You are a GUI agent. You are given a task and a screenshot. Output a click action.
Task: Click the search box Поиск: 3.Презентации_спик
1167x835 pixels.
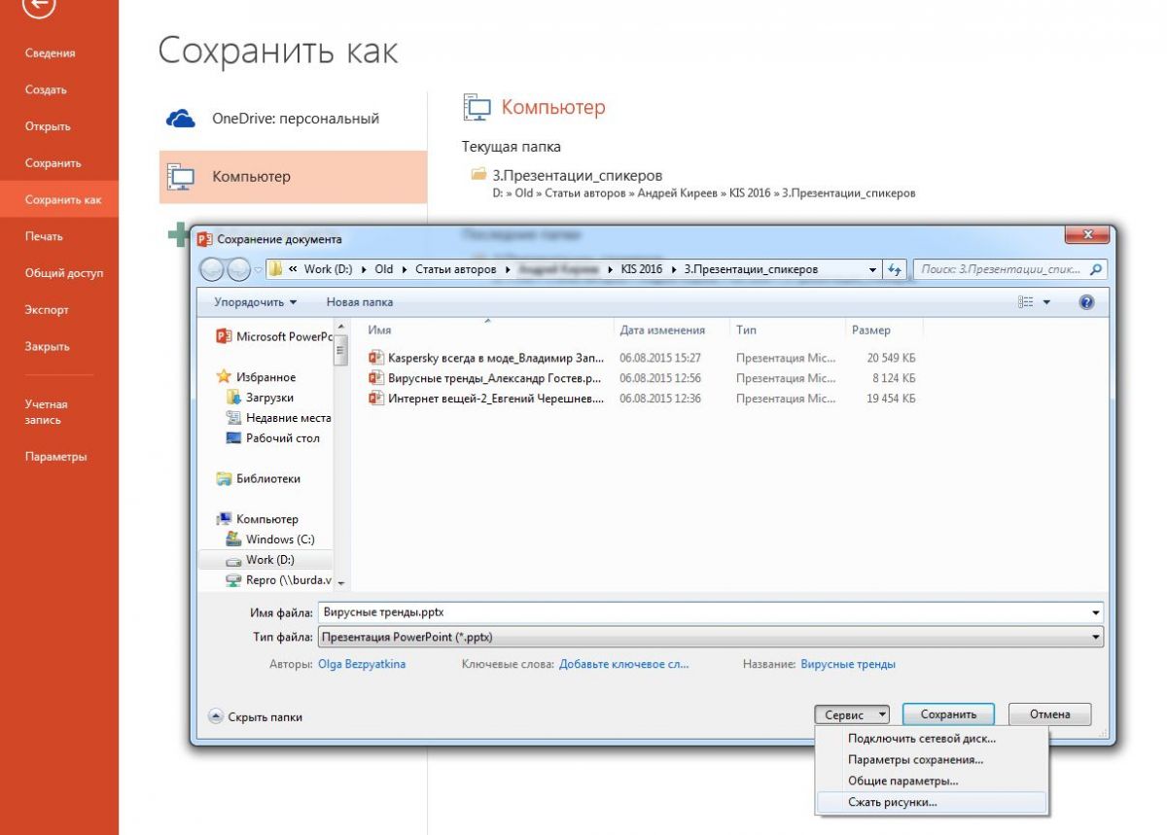tap(1002, 269)
